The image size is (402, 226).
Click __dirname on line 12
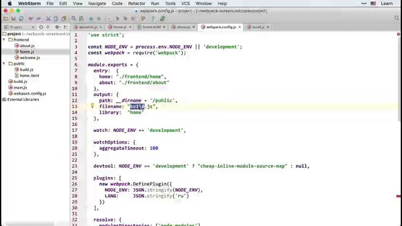point(128,100)
